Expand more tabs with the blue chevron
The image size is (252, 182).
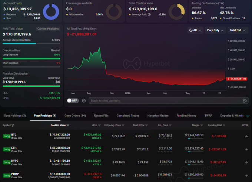pos(248,116)
